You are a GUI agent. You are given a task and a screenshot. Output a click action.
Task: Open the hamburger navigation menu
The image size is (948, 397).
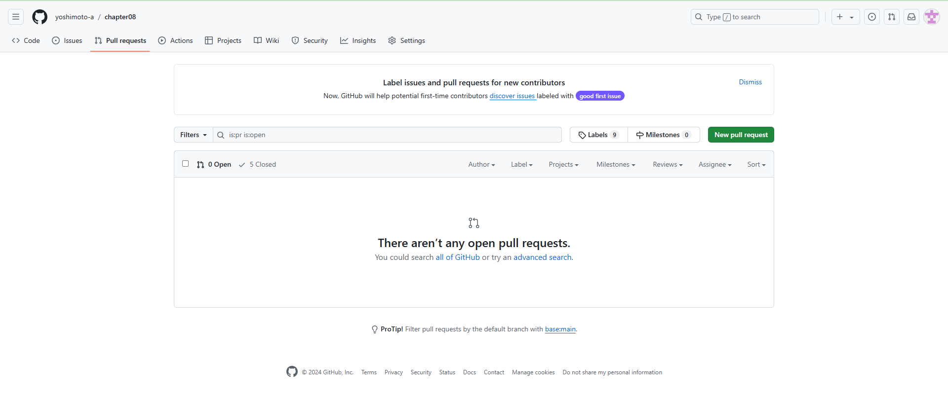(16, 17)
